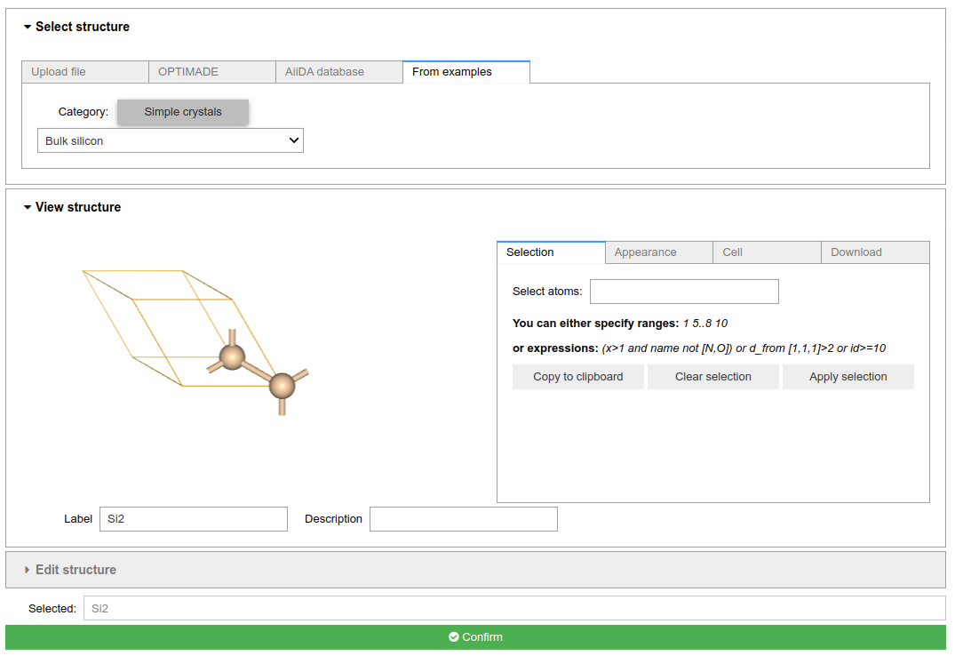The width and height of the screenshot is (955, 656).
Task: Focus the Description text field
Action: pyautogui.click(x=463, y=519)
